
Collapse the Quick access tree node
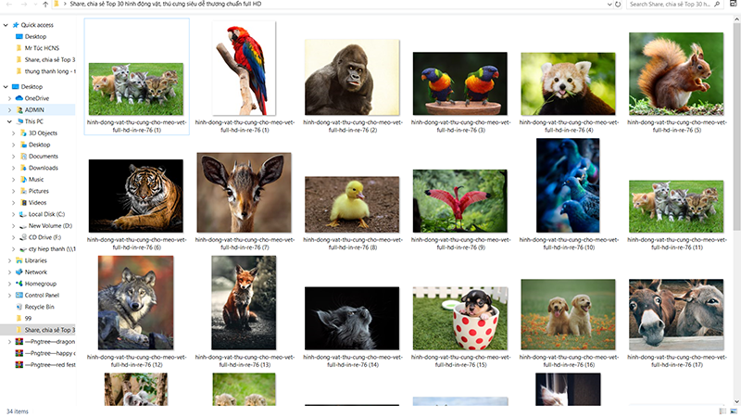(6, 25)
